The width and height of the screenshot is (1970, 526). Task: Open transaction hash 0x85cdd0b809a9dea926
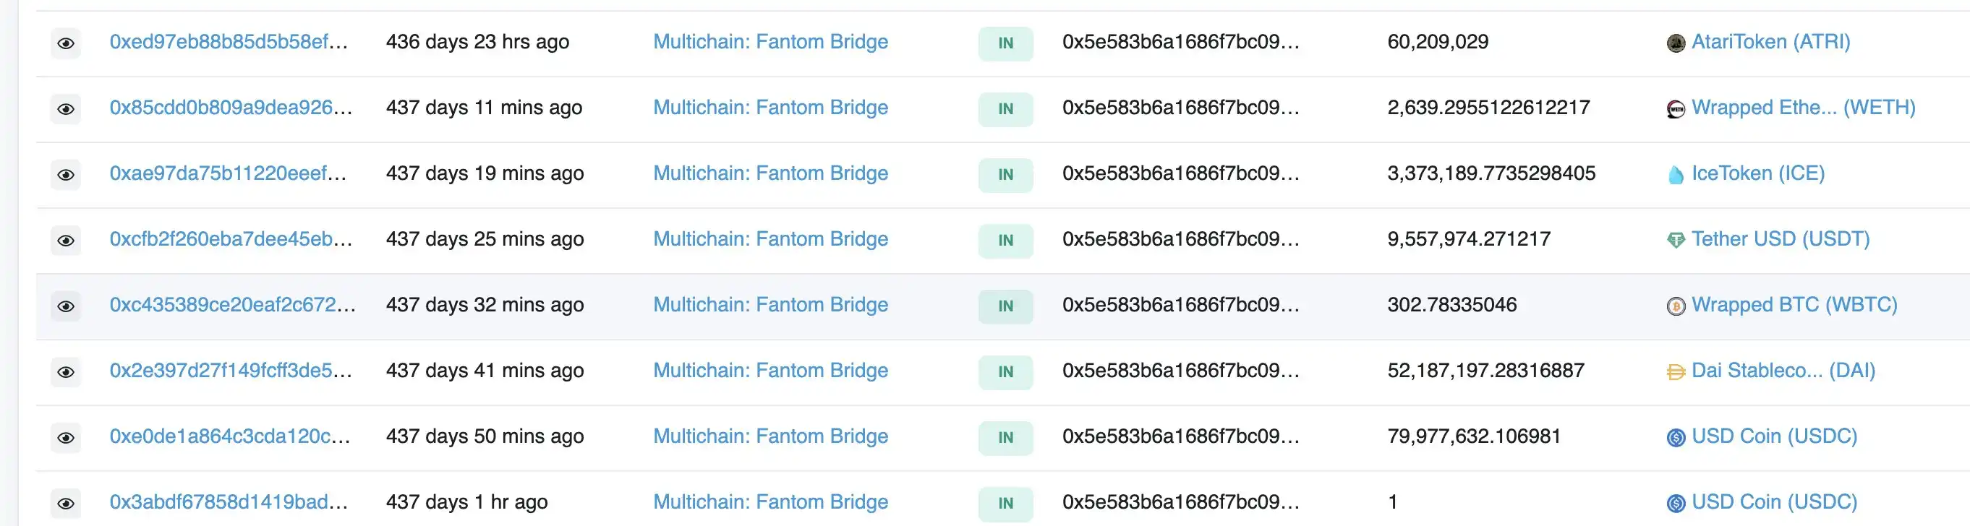230,108
